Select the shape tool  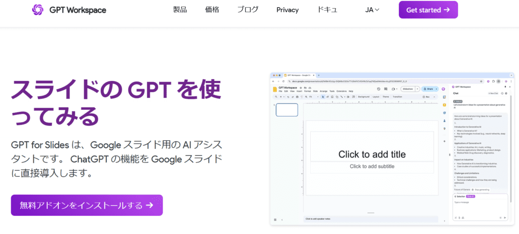coord(337,97)
